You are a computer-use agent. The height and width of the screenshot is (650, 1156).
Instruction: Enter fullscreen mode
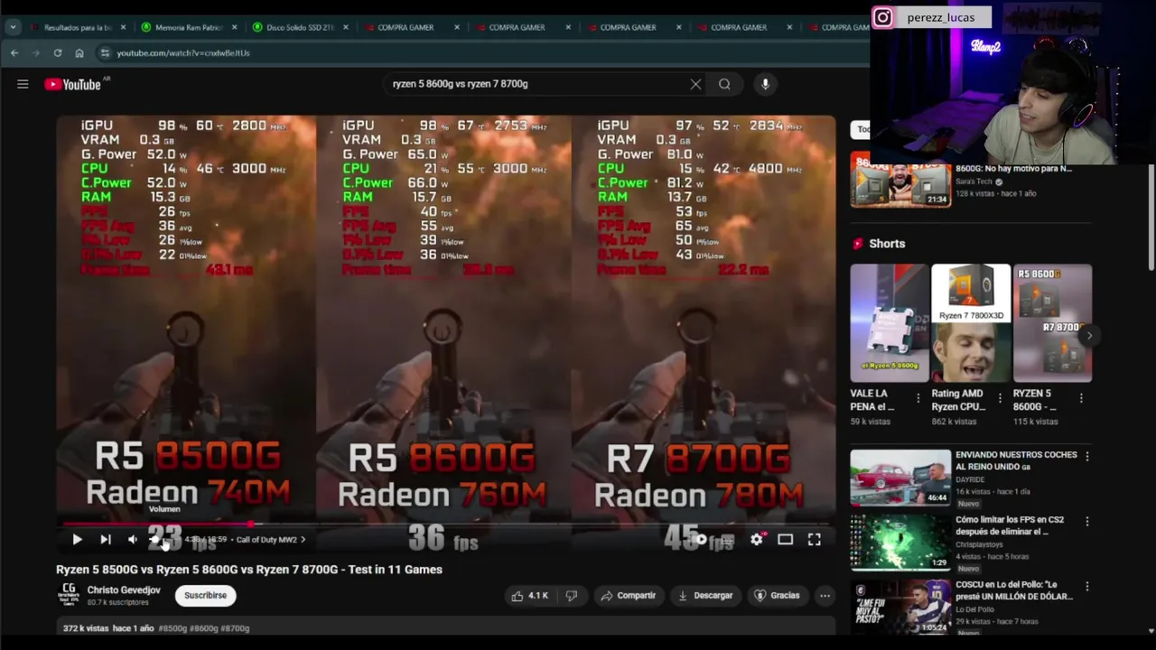click(x=814, y=539)
